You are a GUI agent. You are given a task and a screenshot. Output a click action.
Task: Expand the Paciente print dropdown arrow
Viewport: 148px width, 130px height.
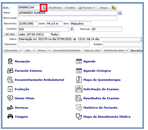(x=94, y=8)
